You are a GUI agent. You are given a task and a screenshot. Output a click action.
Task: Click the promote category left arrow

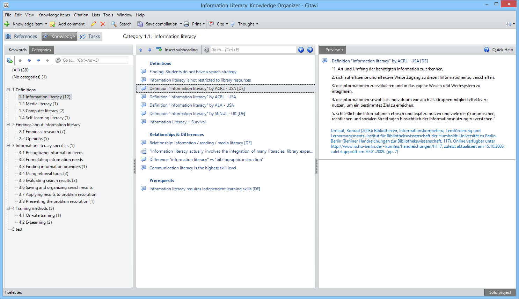(x=38, y=60)
